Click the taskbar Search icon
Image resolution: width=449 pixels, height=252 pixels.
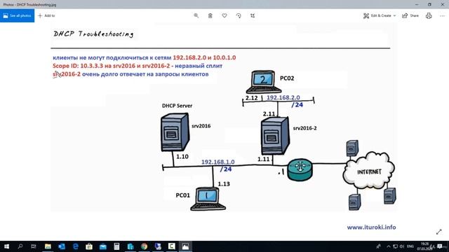click(20, 246)
